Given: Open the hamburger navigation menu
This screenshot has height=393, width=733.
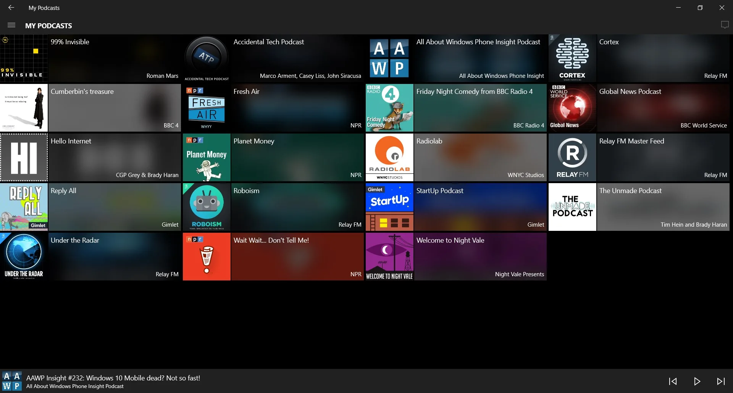Looking at the screenshot, I should 11,25.
